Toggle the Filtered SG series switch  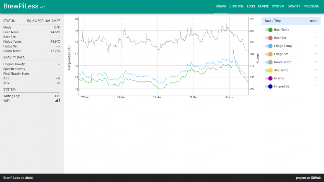269,86
